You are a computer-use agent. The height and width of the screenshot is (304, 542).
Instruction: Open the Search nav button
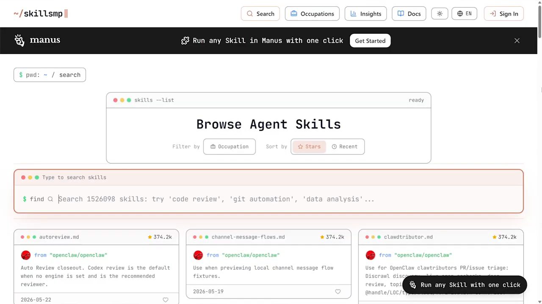click(260, 14)
